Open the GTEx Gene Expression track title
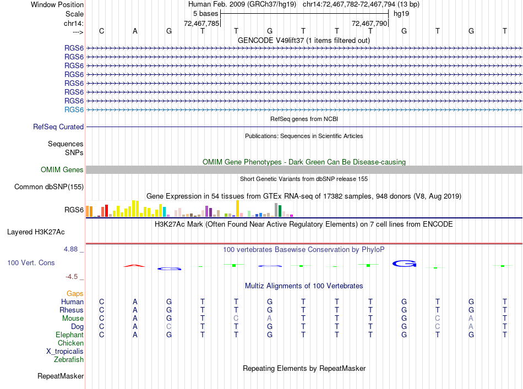Viewport: 523px width, 389px height. pyautogui.click(x=304, y=196)
